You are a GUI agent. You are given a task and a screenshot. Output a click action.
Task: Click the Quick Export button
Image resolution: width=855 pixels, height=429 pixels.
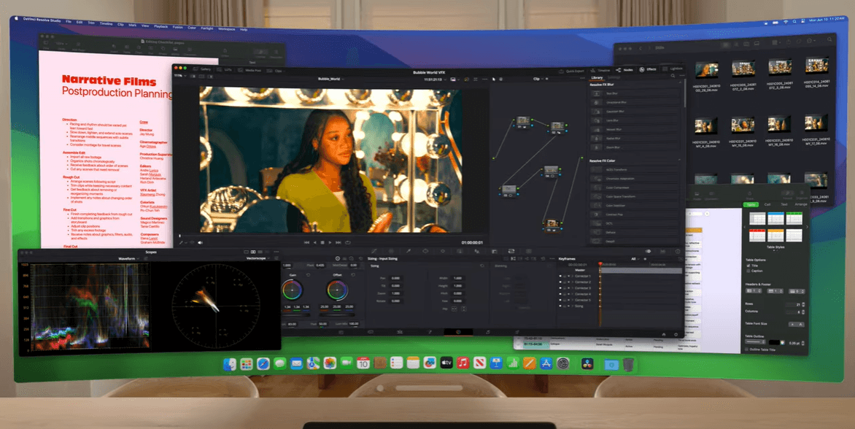click(573, 71)
